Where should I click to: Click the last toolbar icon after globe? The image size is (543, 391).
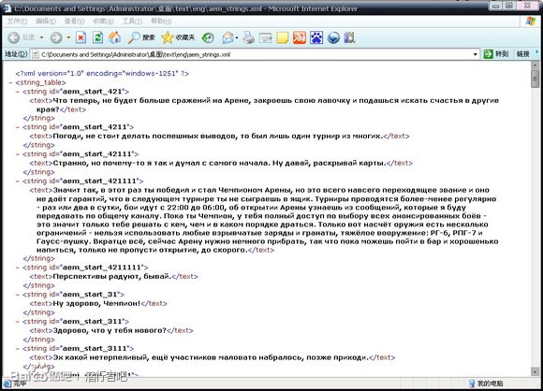click(350, 37)
